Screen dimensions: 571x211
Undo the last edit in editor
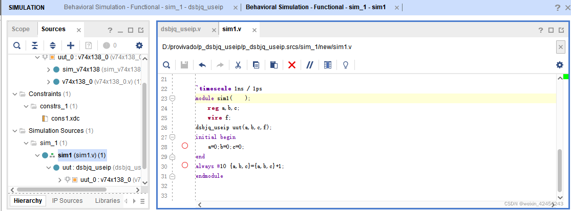click(x=202, y=65)
